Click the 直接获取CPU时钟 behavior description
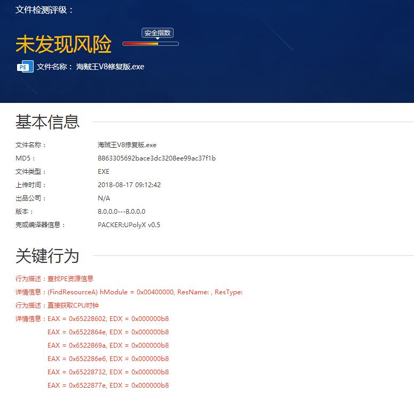This screenshot has width=414, height=393. tap(73, 306)
